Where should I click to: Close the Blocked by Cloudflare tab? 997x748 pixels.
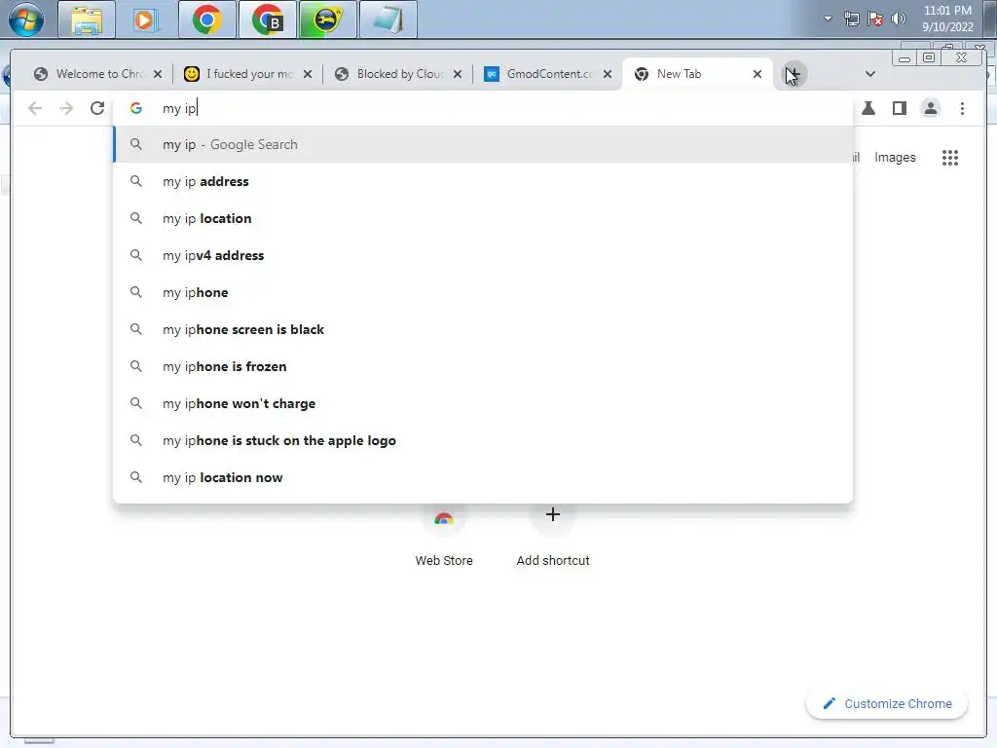click(x=458, y=74)
